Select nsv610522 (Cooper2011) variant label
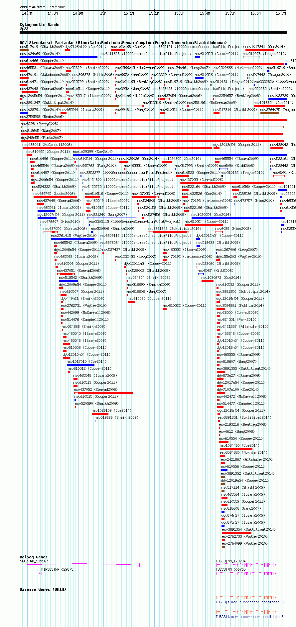The image size is (296, 627). [x=185, y=306]
